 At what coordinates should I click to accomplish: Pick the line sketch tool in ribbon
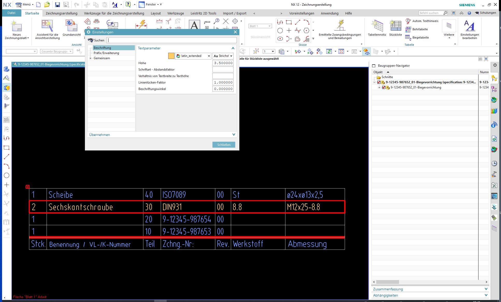click(298, 22)
